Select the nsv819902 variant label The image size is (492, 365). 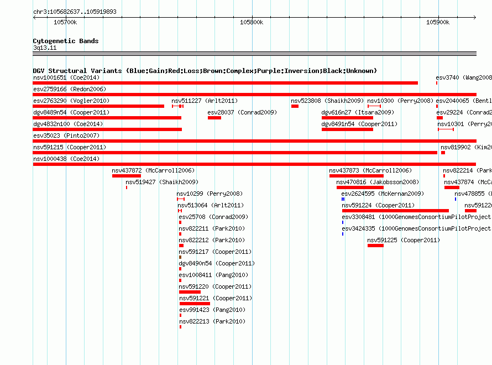pyautogui.click(x=466, y=147)
